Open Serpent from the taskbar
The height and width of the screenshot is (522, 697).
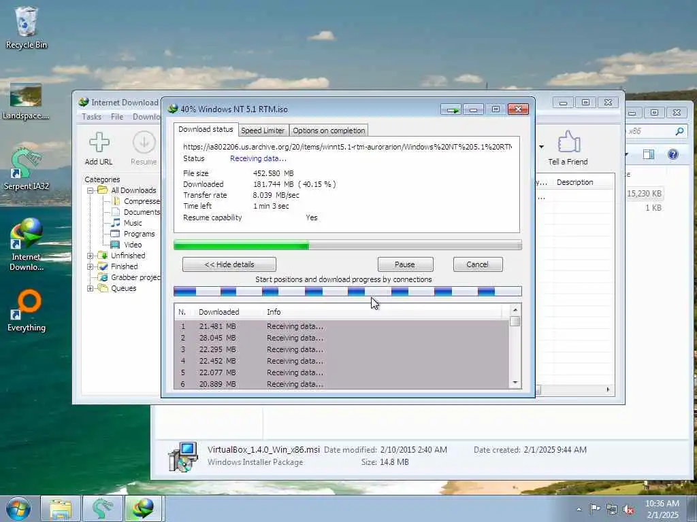tap(102, 508)
